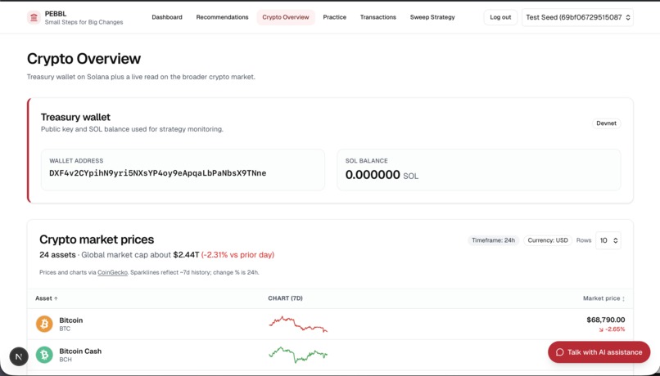Click the 0.000000 SOL balance value
Viewport: 660px width, 376px height.
point(382,175)
